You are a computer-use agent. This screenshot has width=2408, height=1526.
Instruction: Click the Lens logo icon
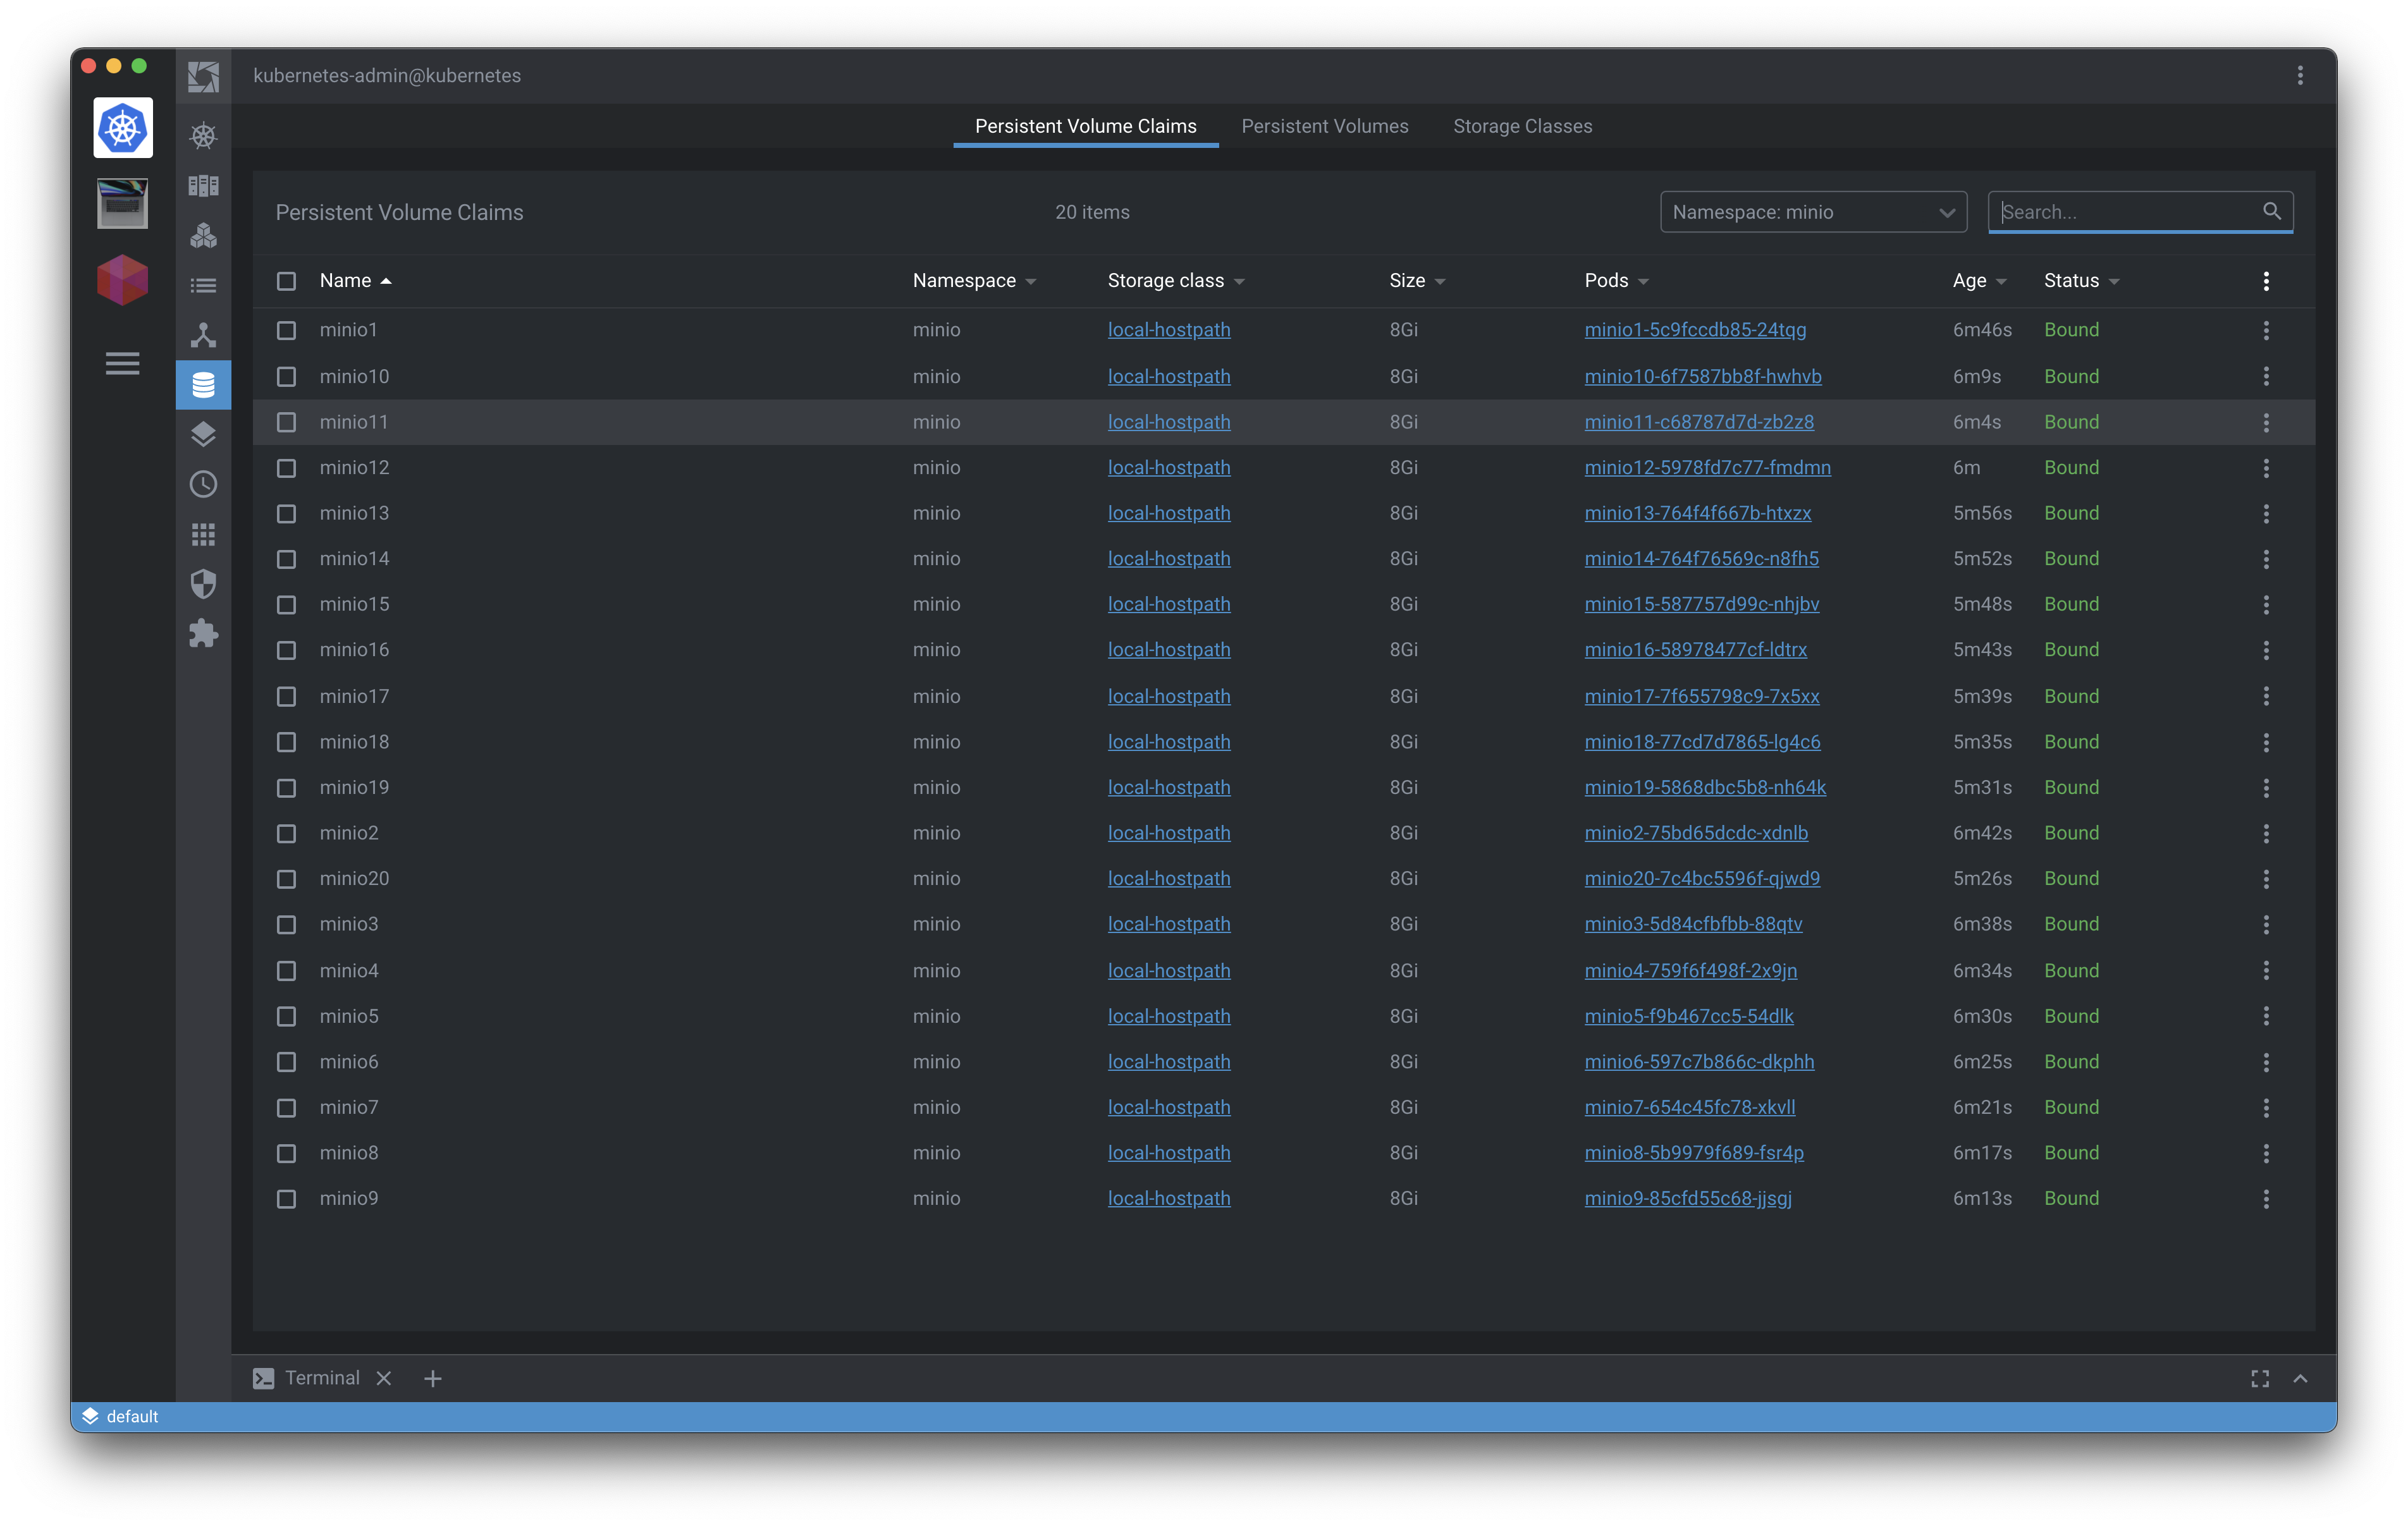pyautogui.click(x=203, y=76)
